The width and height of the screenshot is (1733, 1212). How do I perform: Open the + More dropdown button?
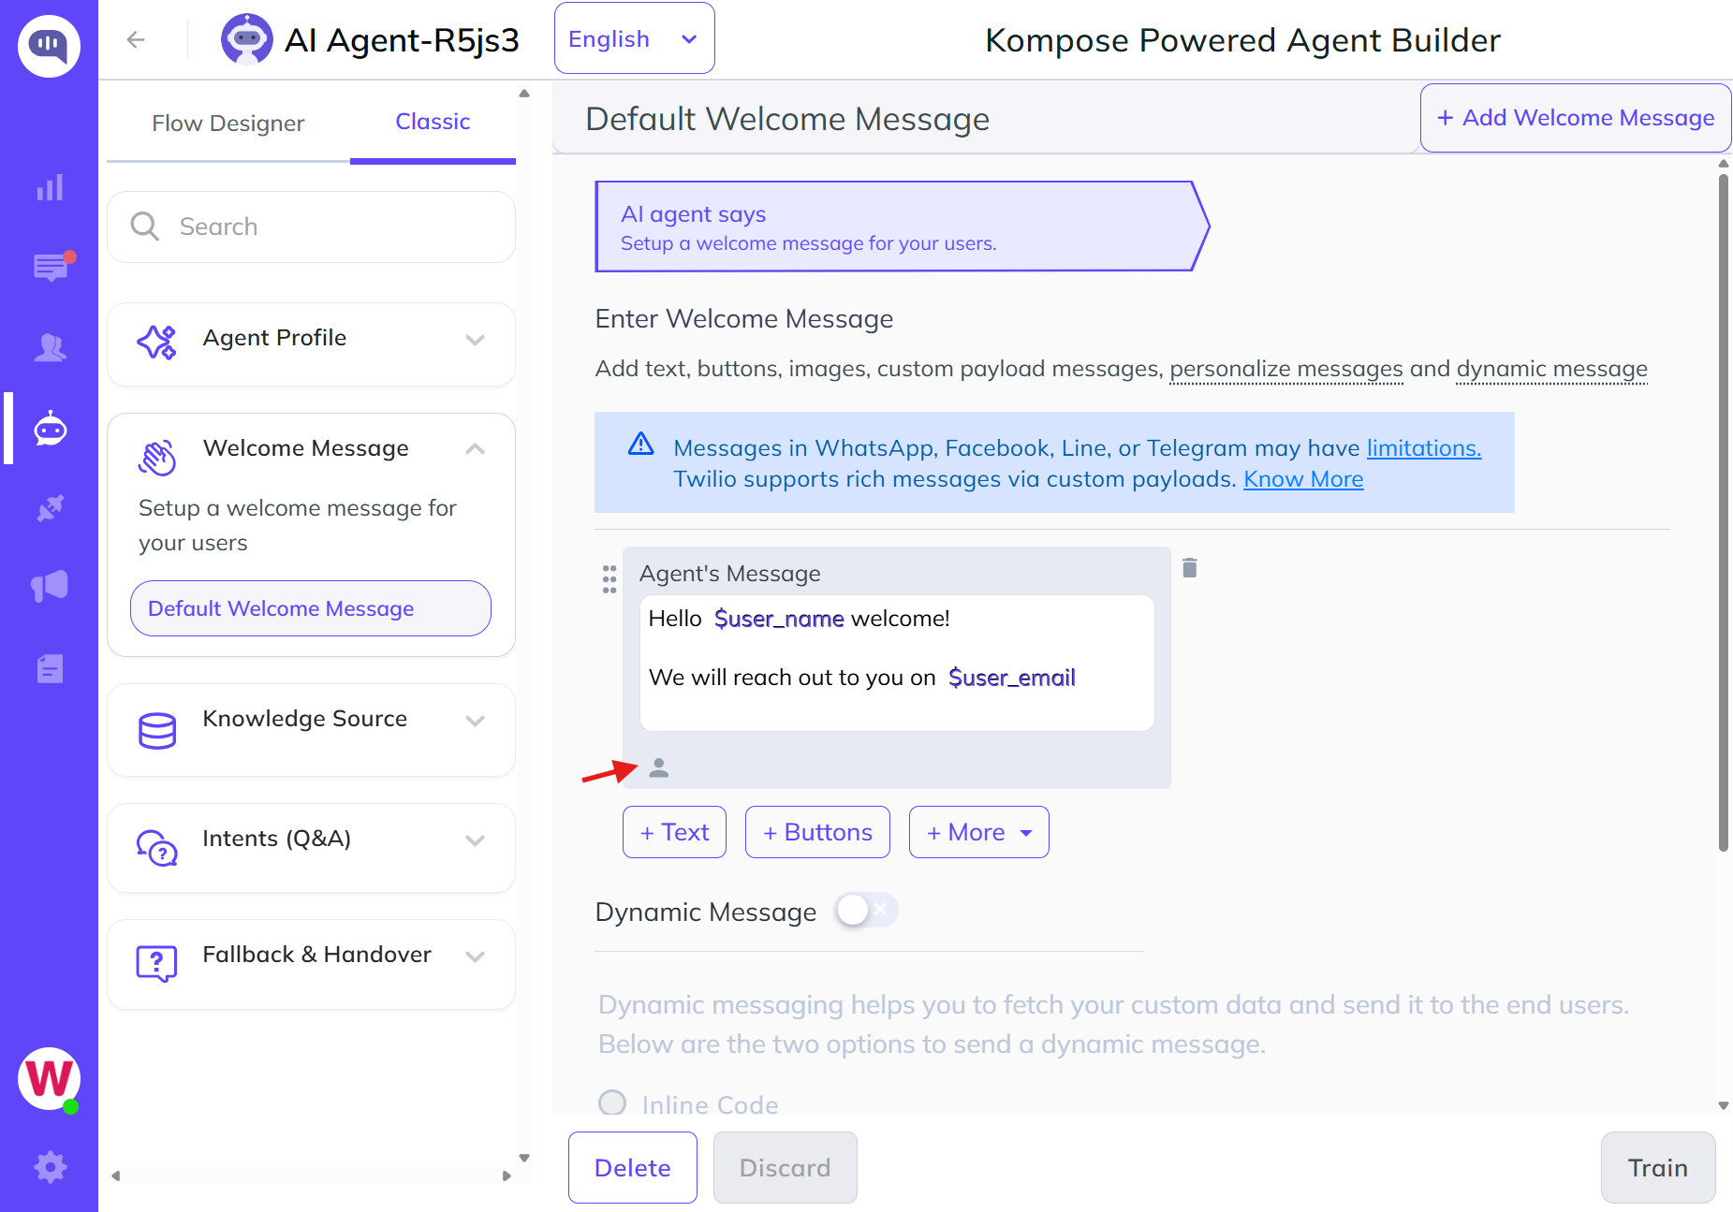tap(978, 832)
